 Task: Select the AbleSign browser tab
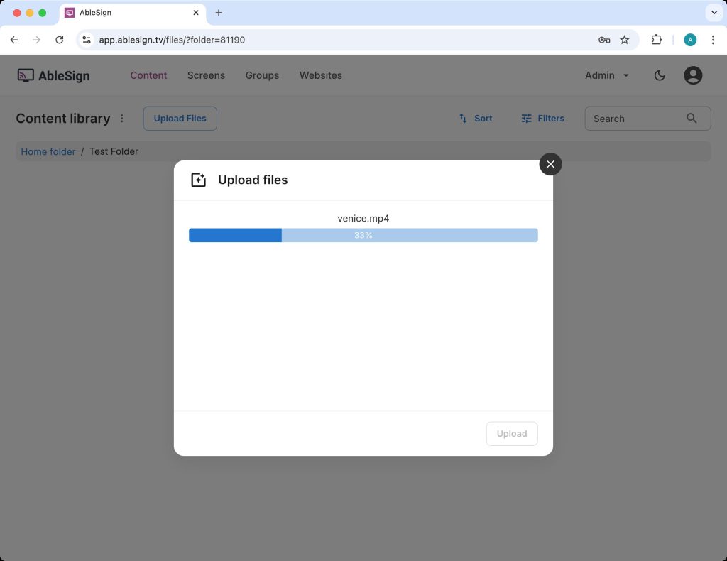133,13
